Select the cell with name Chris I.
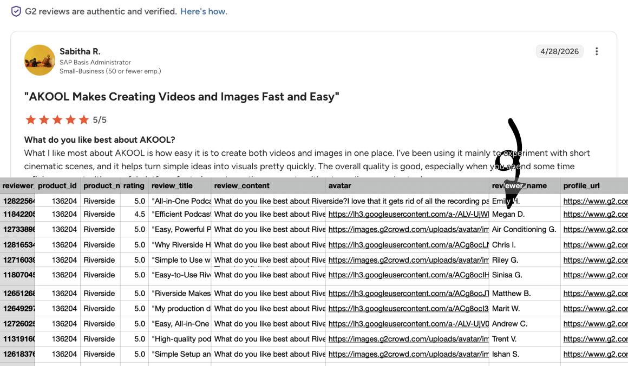 click(525, 245)
